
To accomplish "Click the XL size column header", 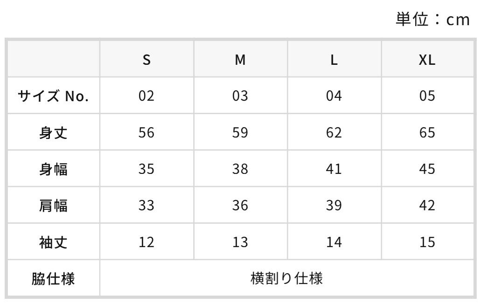I will [427, 59].
